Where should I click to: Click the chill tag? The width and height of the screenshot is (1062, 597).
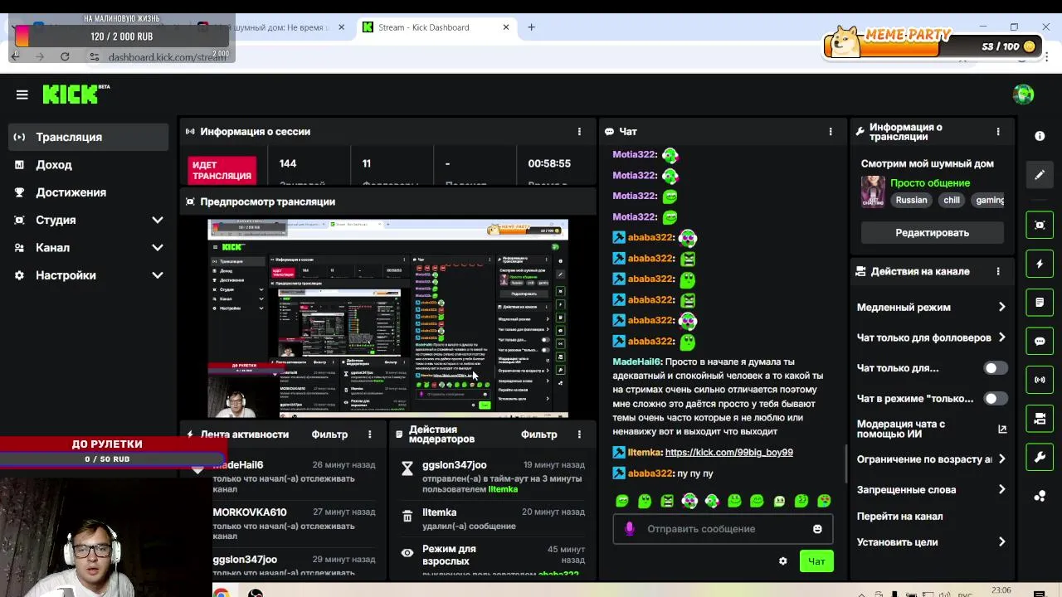click(x=952, y=200)
